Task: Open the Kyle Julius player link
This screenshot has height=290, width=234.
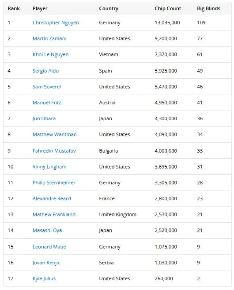Action: [44, 279]
